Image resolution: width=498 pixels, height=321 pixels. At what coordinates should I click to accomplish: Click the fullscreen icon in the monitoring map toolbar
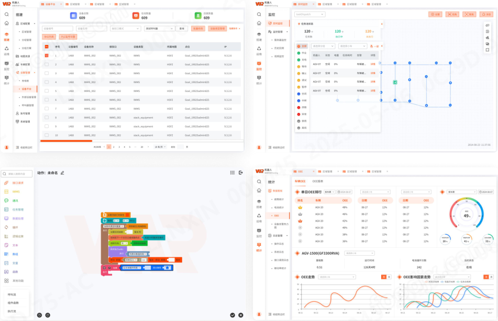(x=487, y=50)
